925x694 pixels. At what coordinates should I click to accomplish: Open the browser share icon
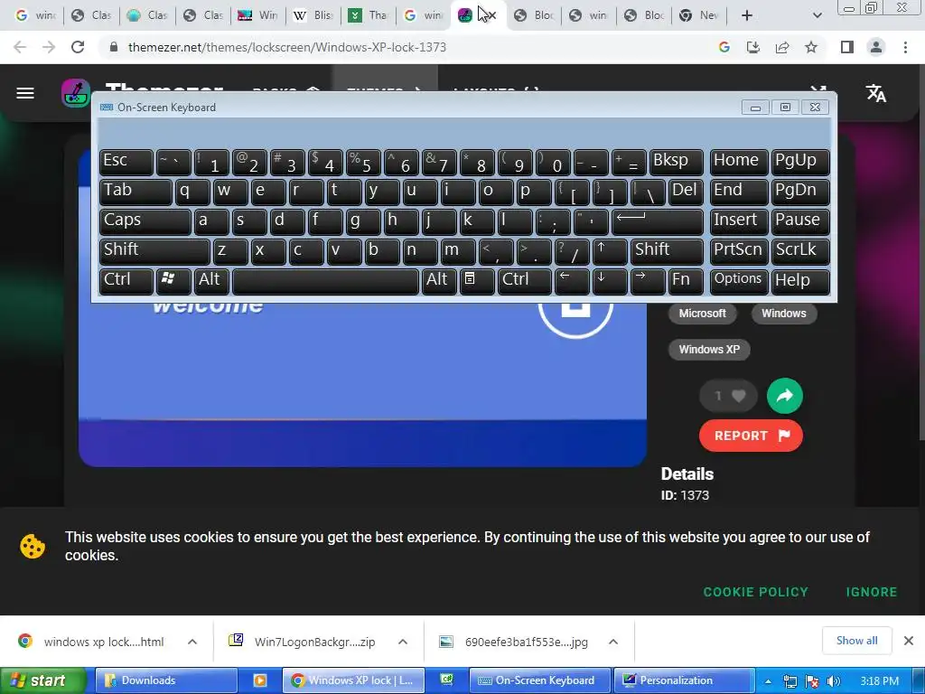tap(782, 47)
